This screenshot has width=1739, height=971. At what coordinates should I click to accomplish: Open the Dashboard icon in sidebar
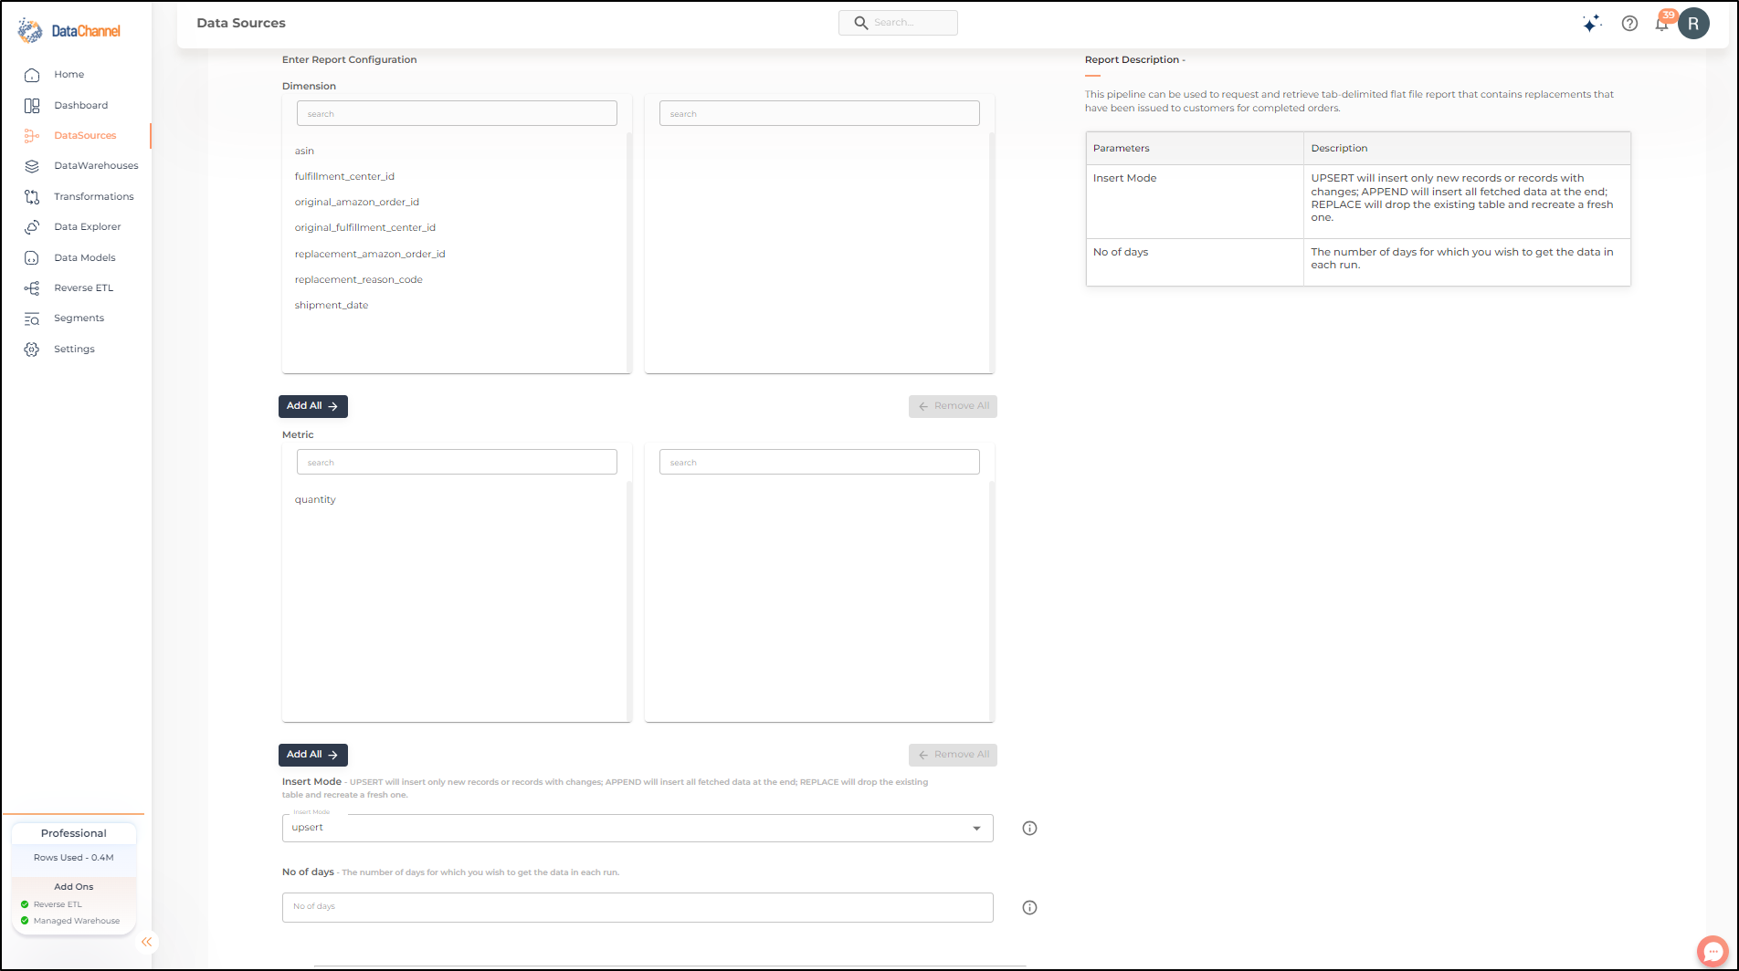(x=32, y=106)
